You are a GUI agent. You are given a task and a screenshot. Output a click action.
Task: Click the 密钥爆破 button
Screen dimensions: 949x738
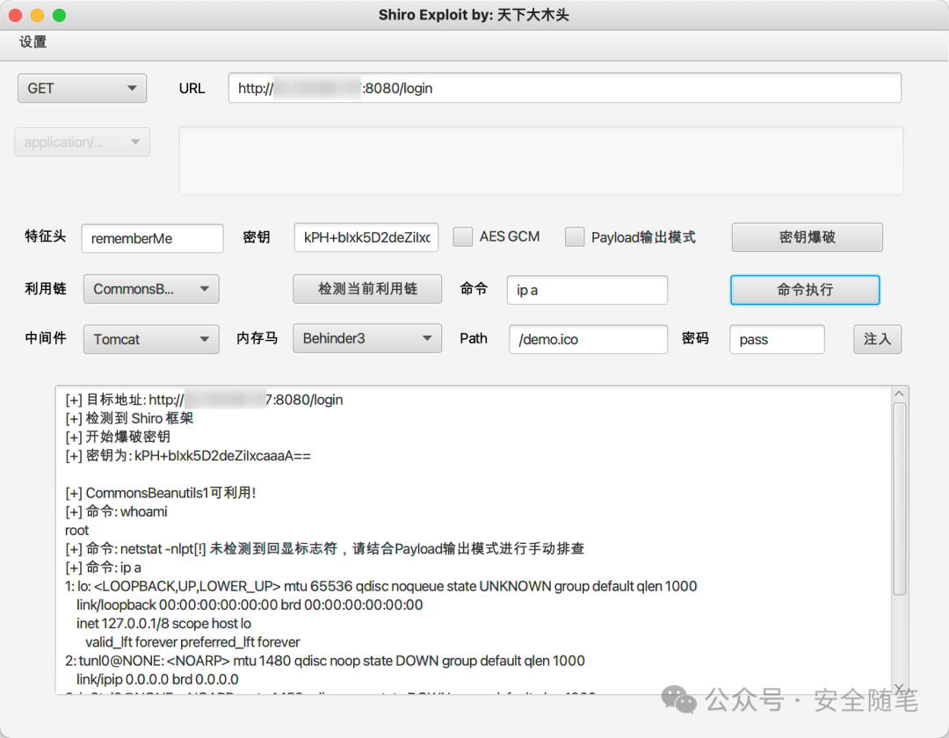pyautogui.click(x=807, y=237)
